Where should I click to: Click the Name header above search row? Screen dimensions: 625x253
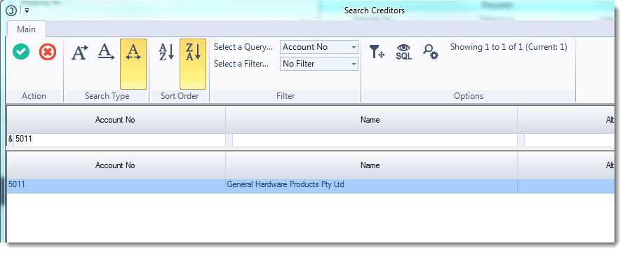pos(370,120)
